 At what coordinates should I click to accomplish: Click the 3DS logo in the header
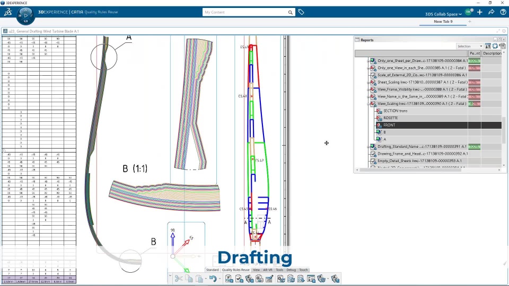tap(8, 12)
